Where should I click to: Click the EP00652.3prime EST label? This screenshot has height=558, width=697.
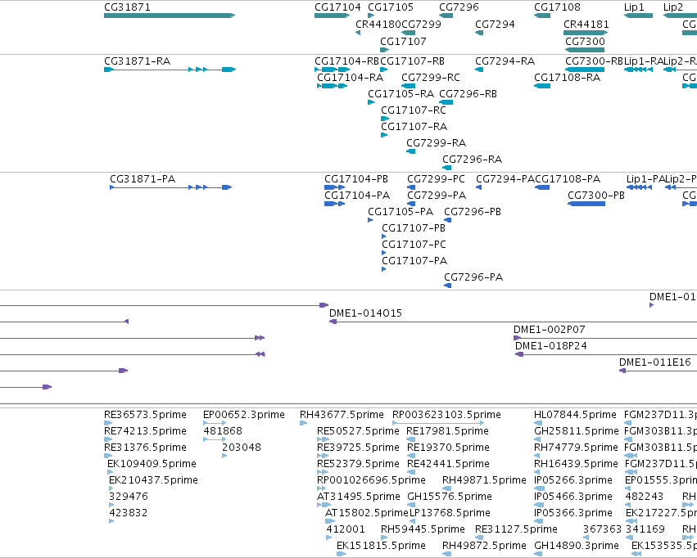(x=244, y=415)
